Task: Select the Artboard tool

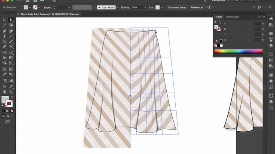Action: pyautogui.click(x=5, y=86)
